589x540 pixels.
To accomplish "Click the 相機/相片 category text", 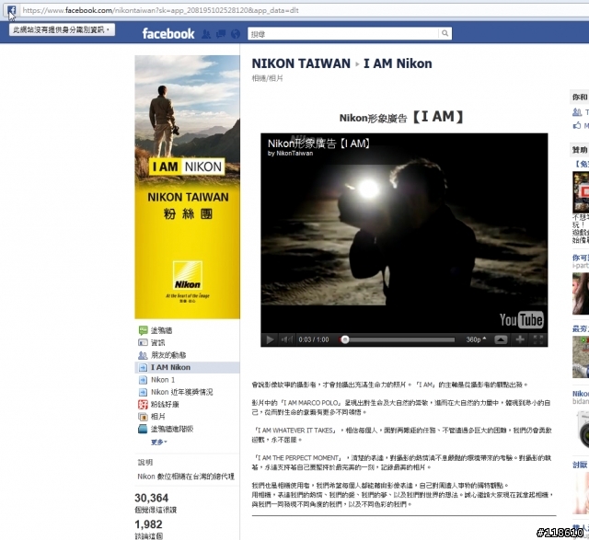I will coord(267,78).
